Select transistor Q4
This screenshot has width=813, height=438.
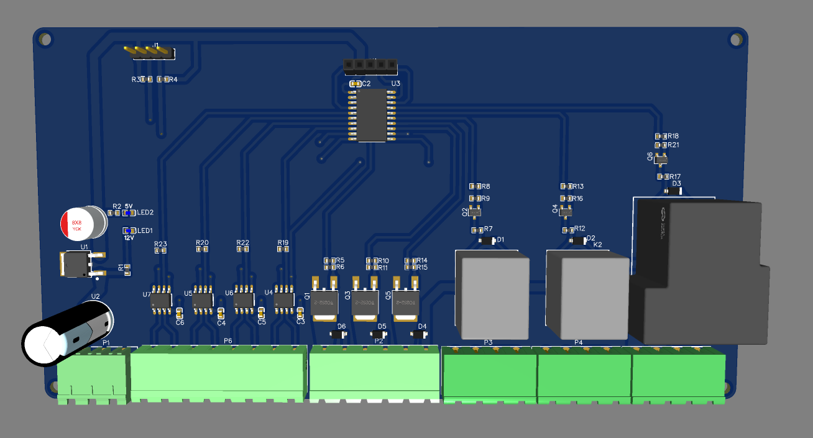565,212
